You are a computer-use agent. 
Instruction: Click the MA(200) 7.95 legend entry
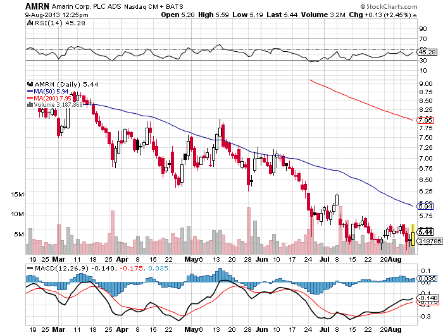pyautogui.click(x=53, y=98)
